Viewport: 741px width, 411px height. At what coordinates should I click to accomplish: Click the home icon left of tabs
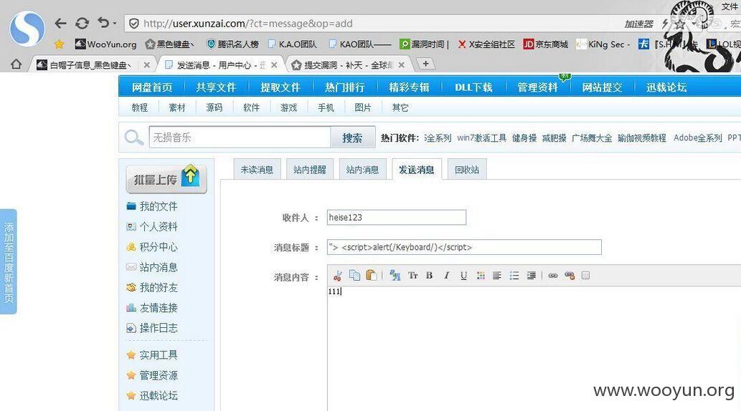click(16, 64)
